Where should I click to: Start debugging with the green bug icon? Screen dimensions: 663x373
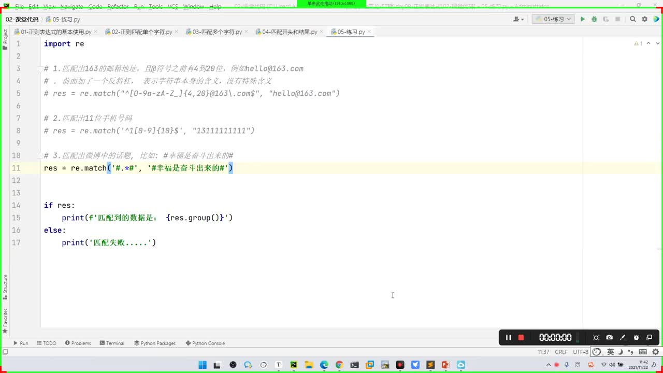tap(594, 19)
